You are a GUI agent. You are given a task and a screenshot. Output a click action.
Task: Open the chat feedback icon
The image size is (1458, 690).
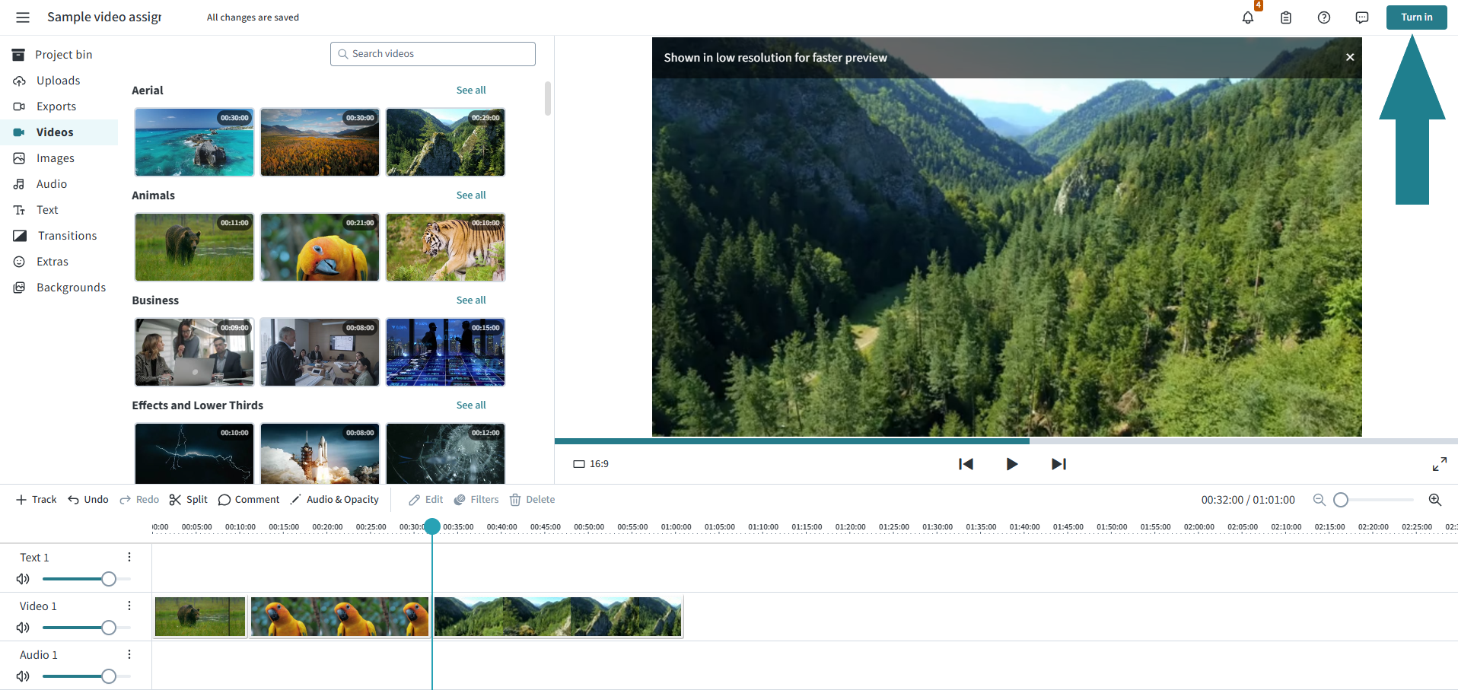(1362, 17)
